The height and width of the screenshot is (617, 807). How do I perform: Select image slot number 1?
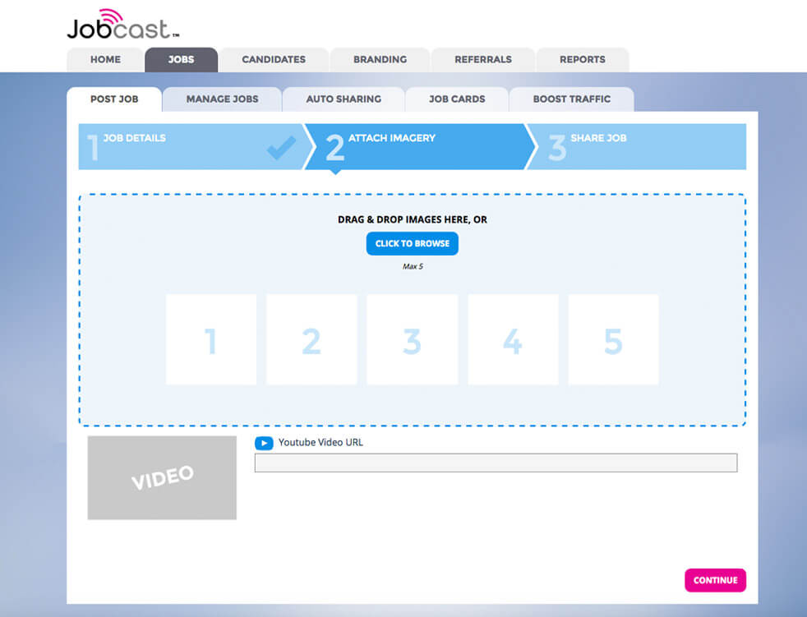(211, 339)
